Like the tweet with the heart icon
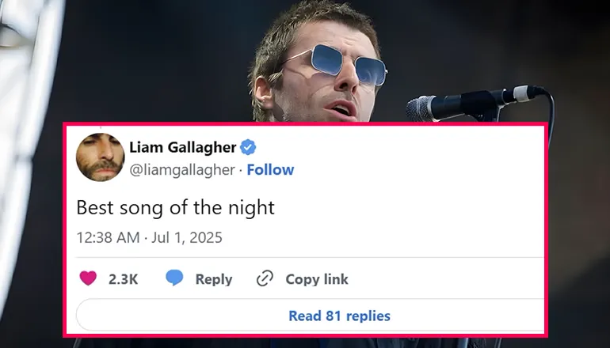 [87, 278]
